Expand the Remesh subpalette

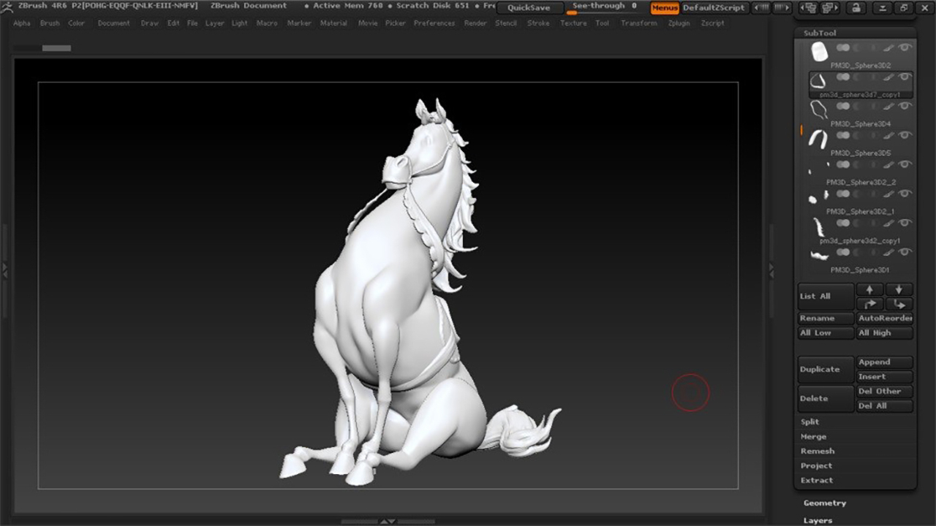(817, 451)
